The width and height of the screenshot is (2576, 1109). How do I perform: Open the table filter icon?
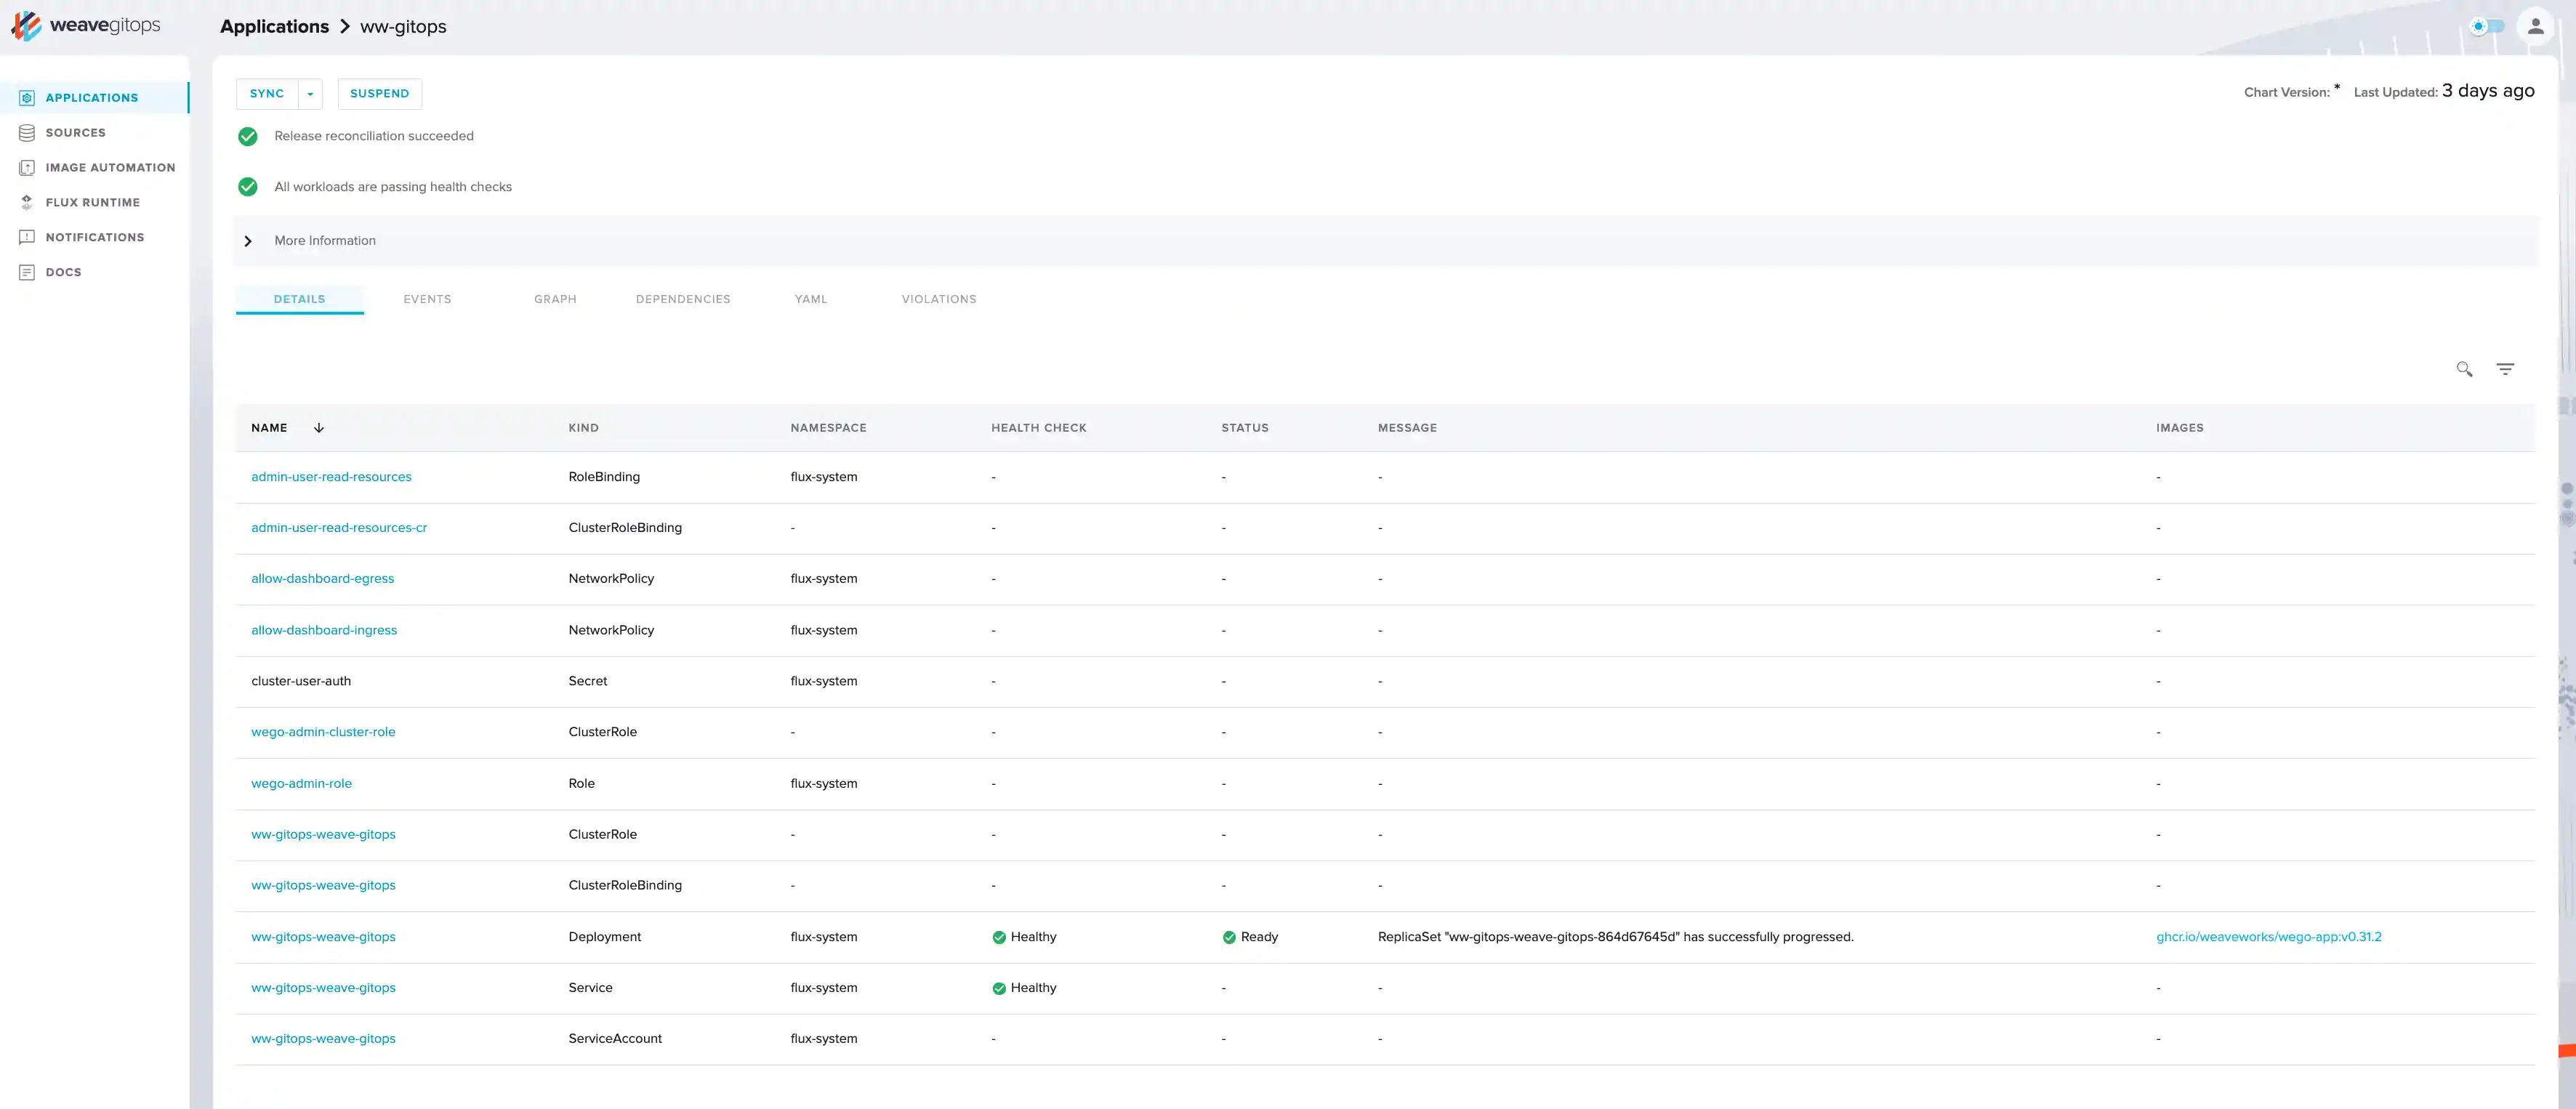[x=2505, y=369]
